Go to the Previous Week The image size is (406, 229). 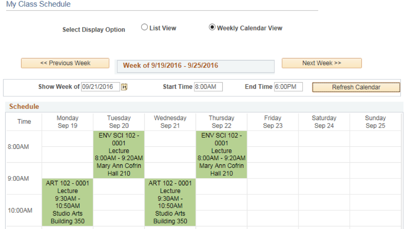click(65, 63)
